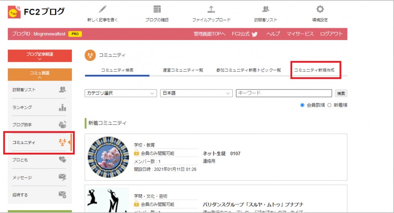The height and width of the screenshot is (213, 394).
Task: Open 参加コミュニティ新着トピック一覧 tab
Action: click(x=249, y=70)
